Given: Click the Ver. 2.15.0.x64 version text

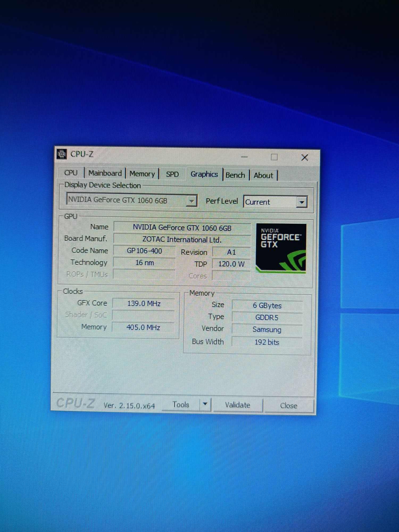Looking at the screenshot, I should point(129,406).
